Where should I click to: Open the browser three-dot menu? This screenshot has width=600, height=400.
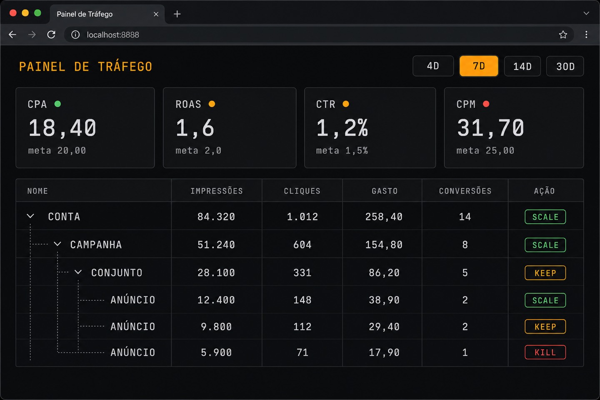[586, 35]
